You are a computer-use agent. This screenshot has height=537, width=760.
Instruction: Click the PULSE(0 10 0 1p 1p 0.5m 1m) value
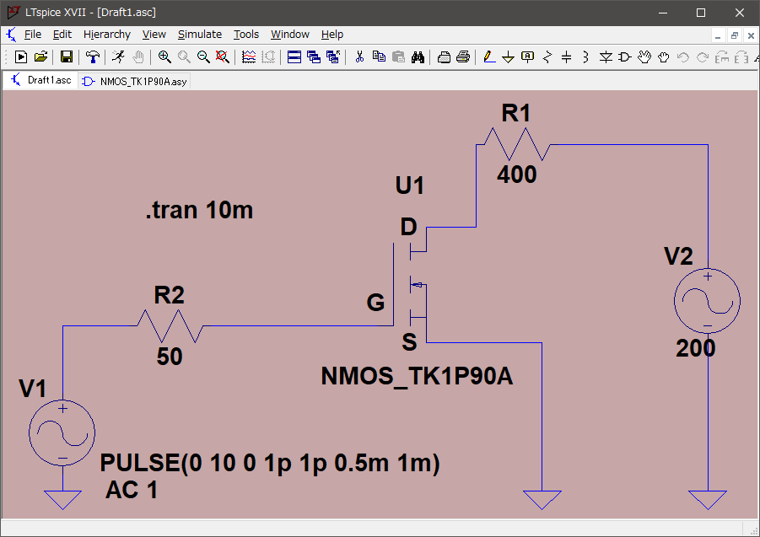click(270, 463)
